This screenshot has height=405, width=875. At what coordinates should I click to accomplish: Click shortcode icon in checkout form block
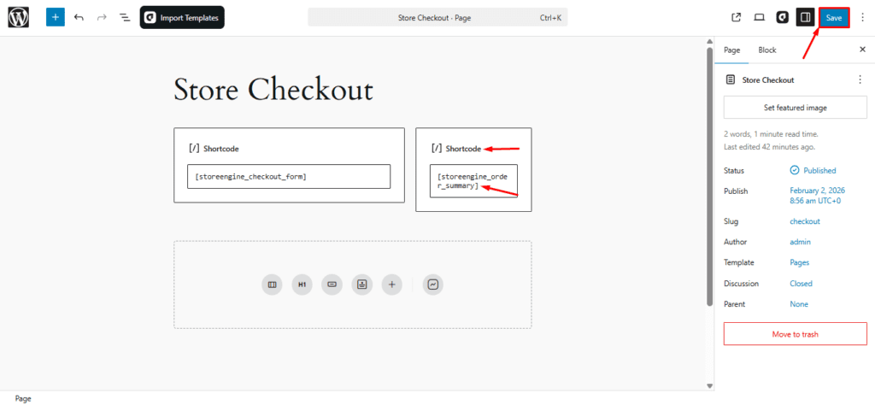pos(194,149)
